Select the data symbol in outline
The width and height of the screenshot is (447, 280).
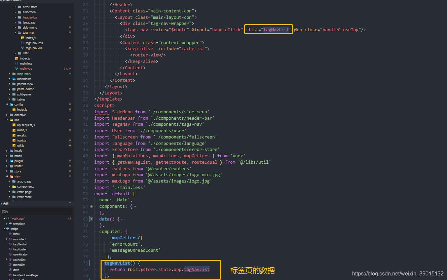[16, 270]
